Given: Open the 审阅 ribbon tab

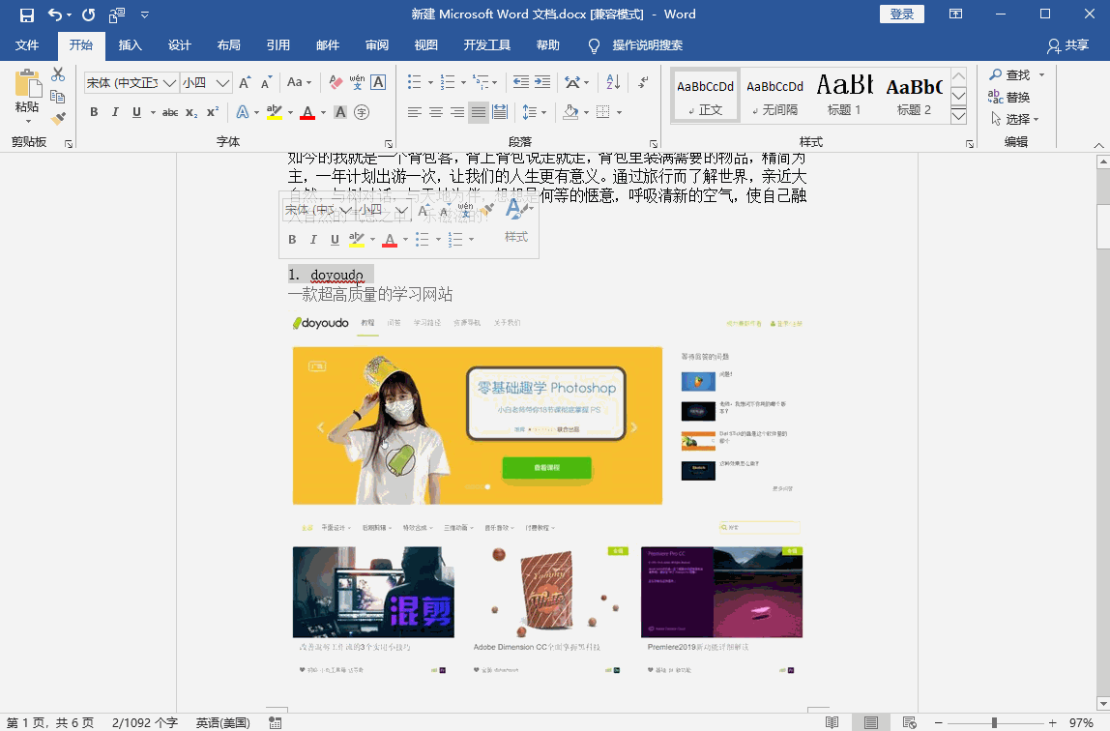Looking at the screenshot, I should pyautogui.click(x=377, y=44).
